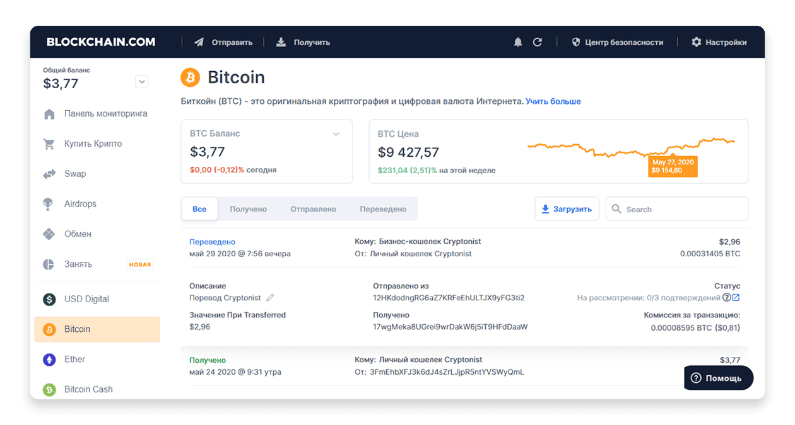Open transaction in explorer external-link icon
Viewport: 795px width, 425px height.
pos(736,298)
